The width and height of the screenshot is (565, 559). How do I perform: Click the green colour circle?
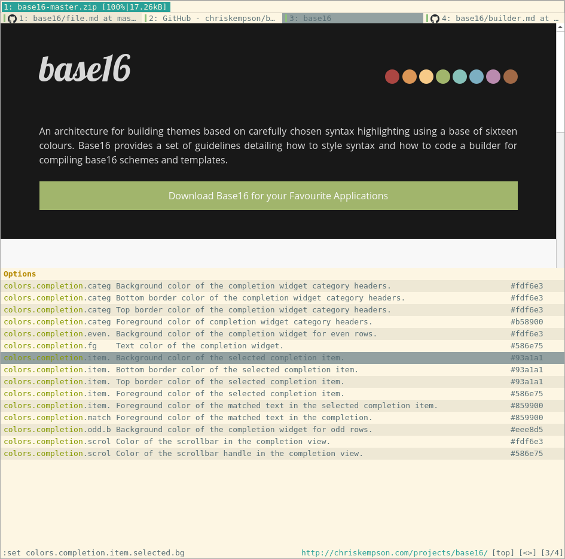(443, 77)
